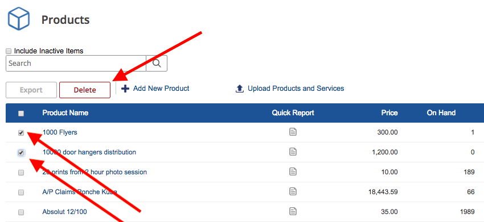Open quick report for 1000 Flyers
The image size is (484, 222).
(293, 132)
